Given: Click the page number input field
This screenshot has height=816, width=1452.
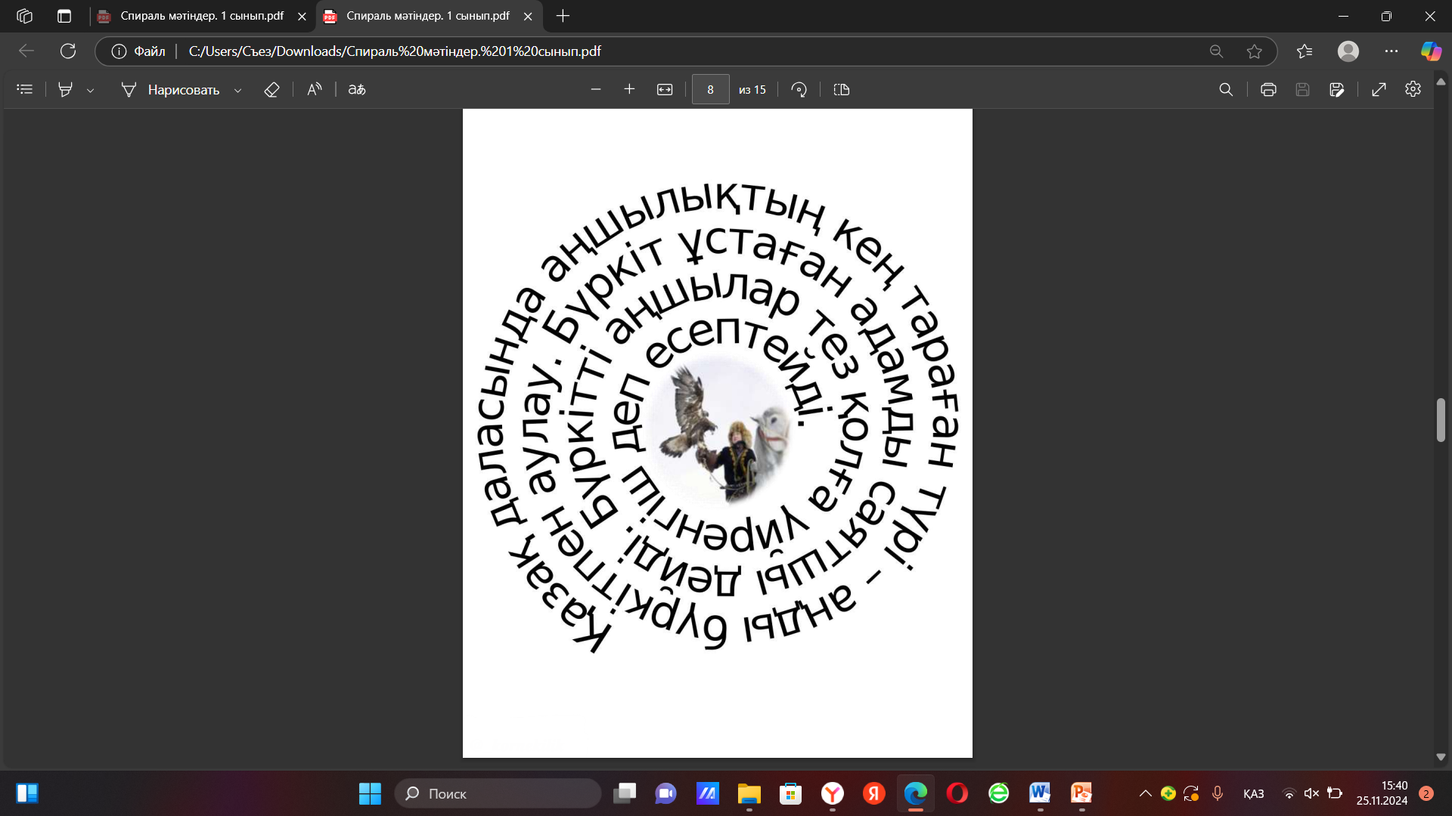Looking at the screenshot, I should click(x=710, y=89).
